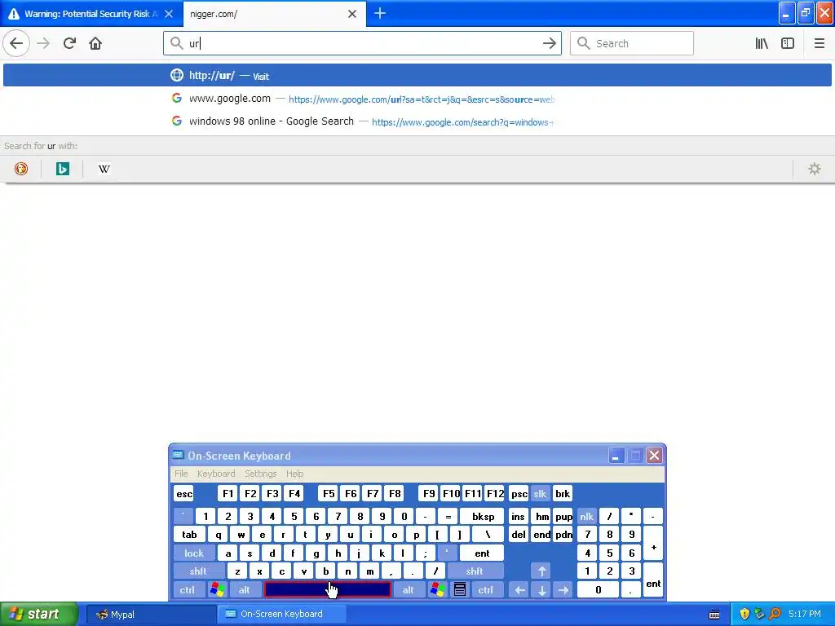Screen dimensions: 835x626
Task: Toggle the right alt key
Action: click(x=408, y=589)
